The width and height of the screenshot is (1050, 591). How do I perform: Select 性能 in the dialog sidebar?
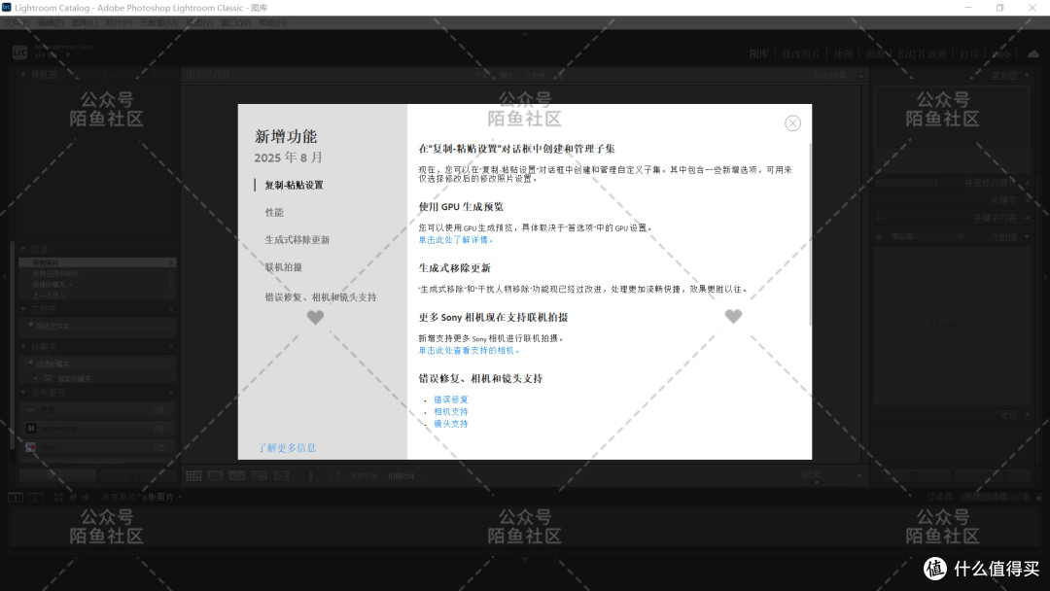tap(274, 212)
